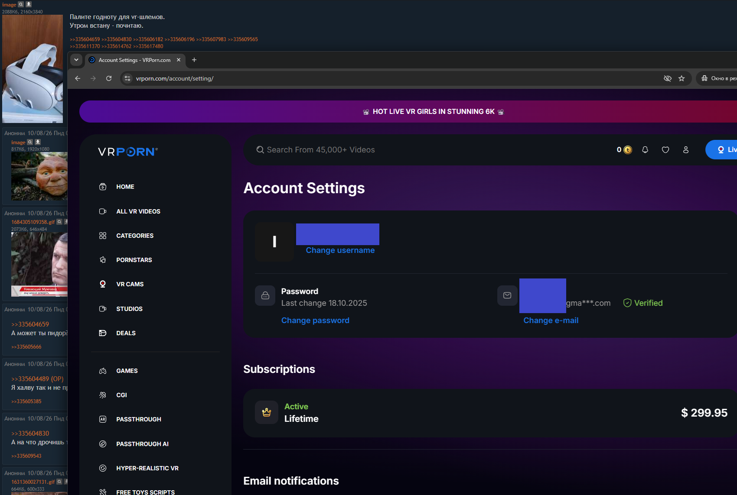This screenshot has height=495, width=737.
Task: Open the HOT LIVE VR GIRLS banner
Action: [x=408, y=112]
